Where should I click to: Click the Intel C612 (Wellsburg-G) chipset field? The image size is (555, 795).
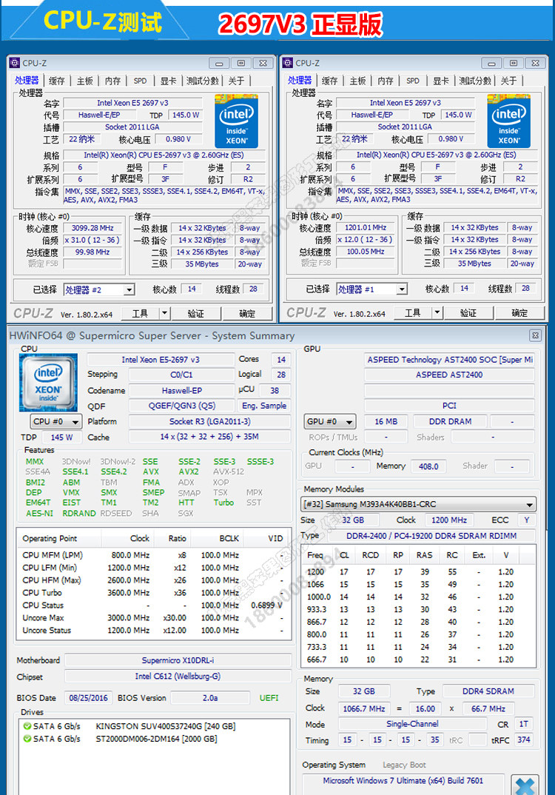pos(178,677)
